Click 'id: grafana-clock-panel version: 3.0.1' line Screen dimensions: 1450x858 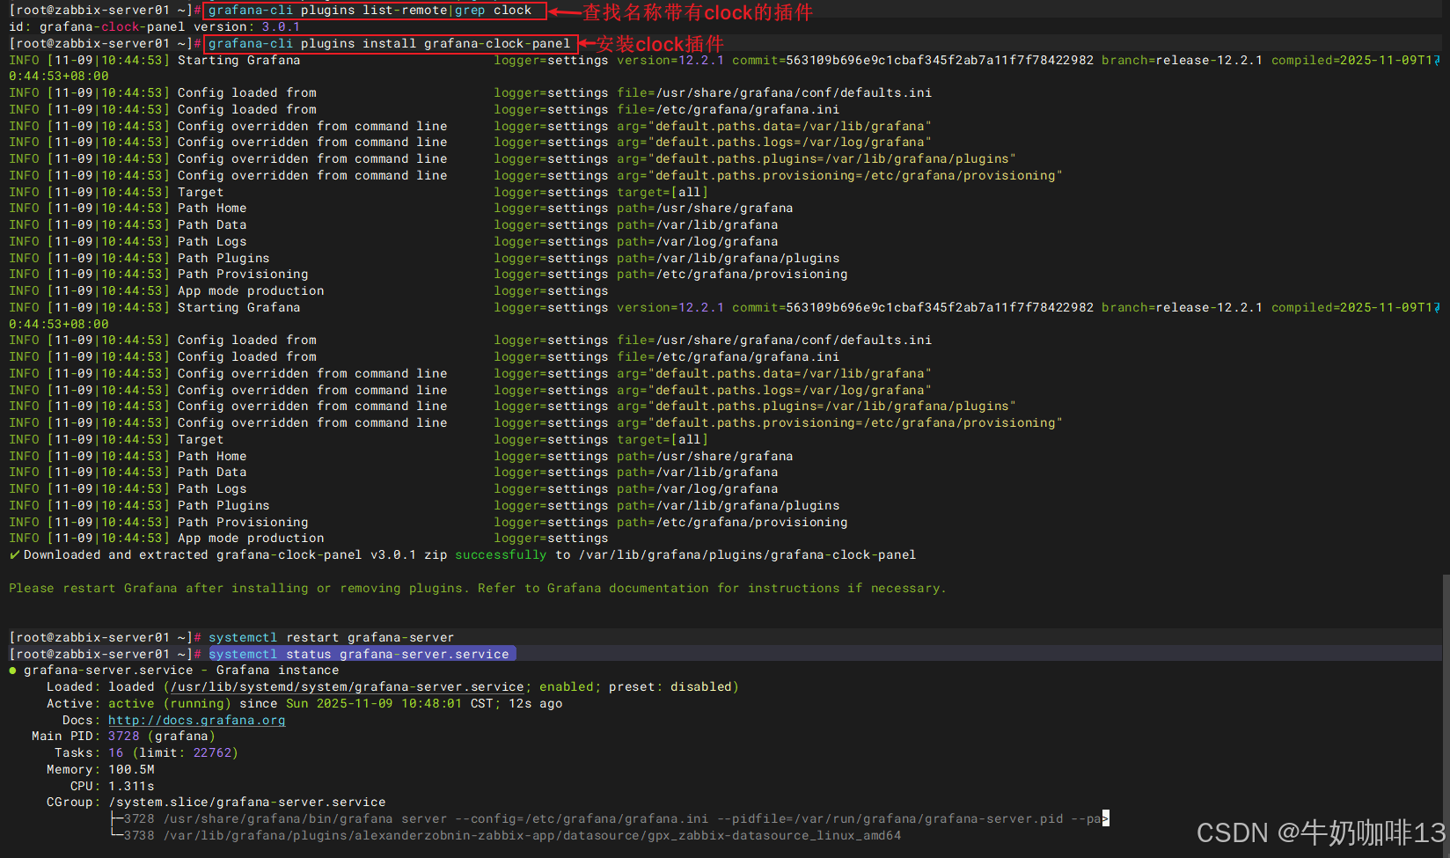[x=155, y=26]
